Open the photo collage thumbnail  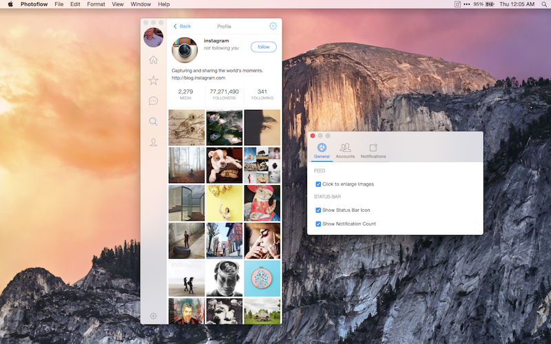point(262,165)
